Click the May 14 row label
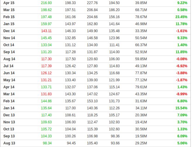 pyautogui.click(x=9, y=80)
